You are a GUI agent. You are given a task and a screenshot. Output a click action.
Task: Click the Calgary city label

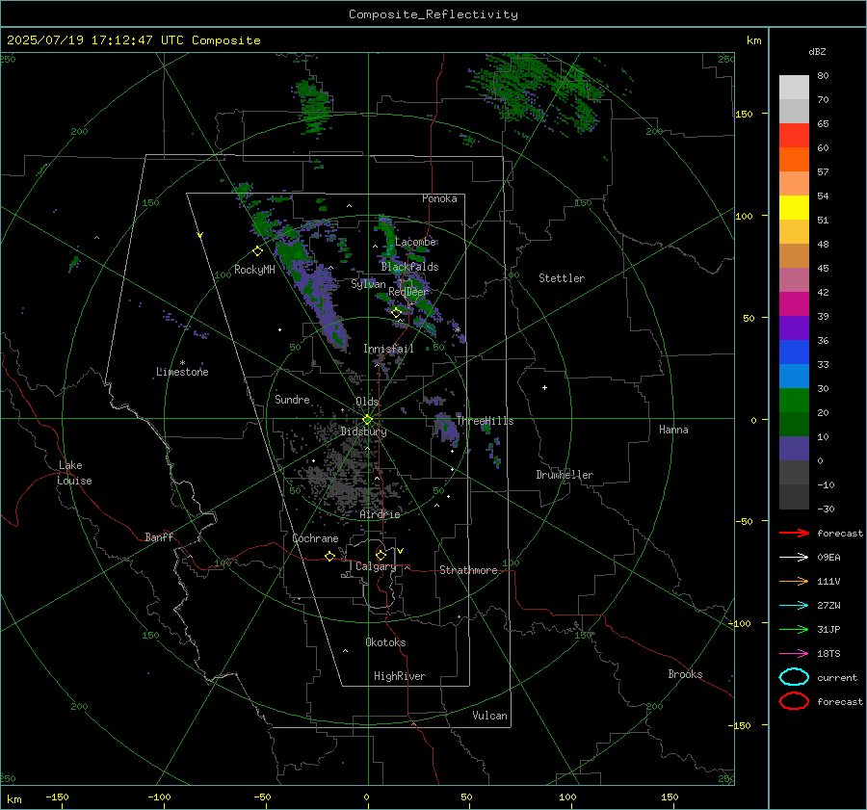(x=376, y=566)
